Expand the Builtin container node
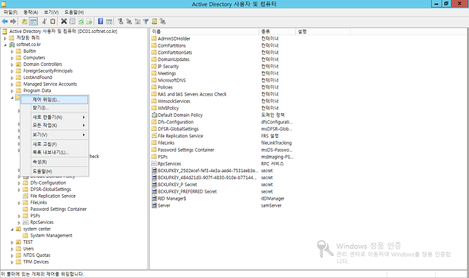Image resolution: width=469 pixels, height=278 pixels. pos(12,51)
